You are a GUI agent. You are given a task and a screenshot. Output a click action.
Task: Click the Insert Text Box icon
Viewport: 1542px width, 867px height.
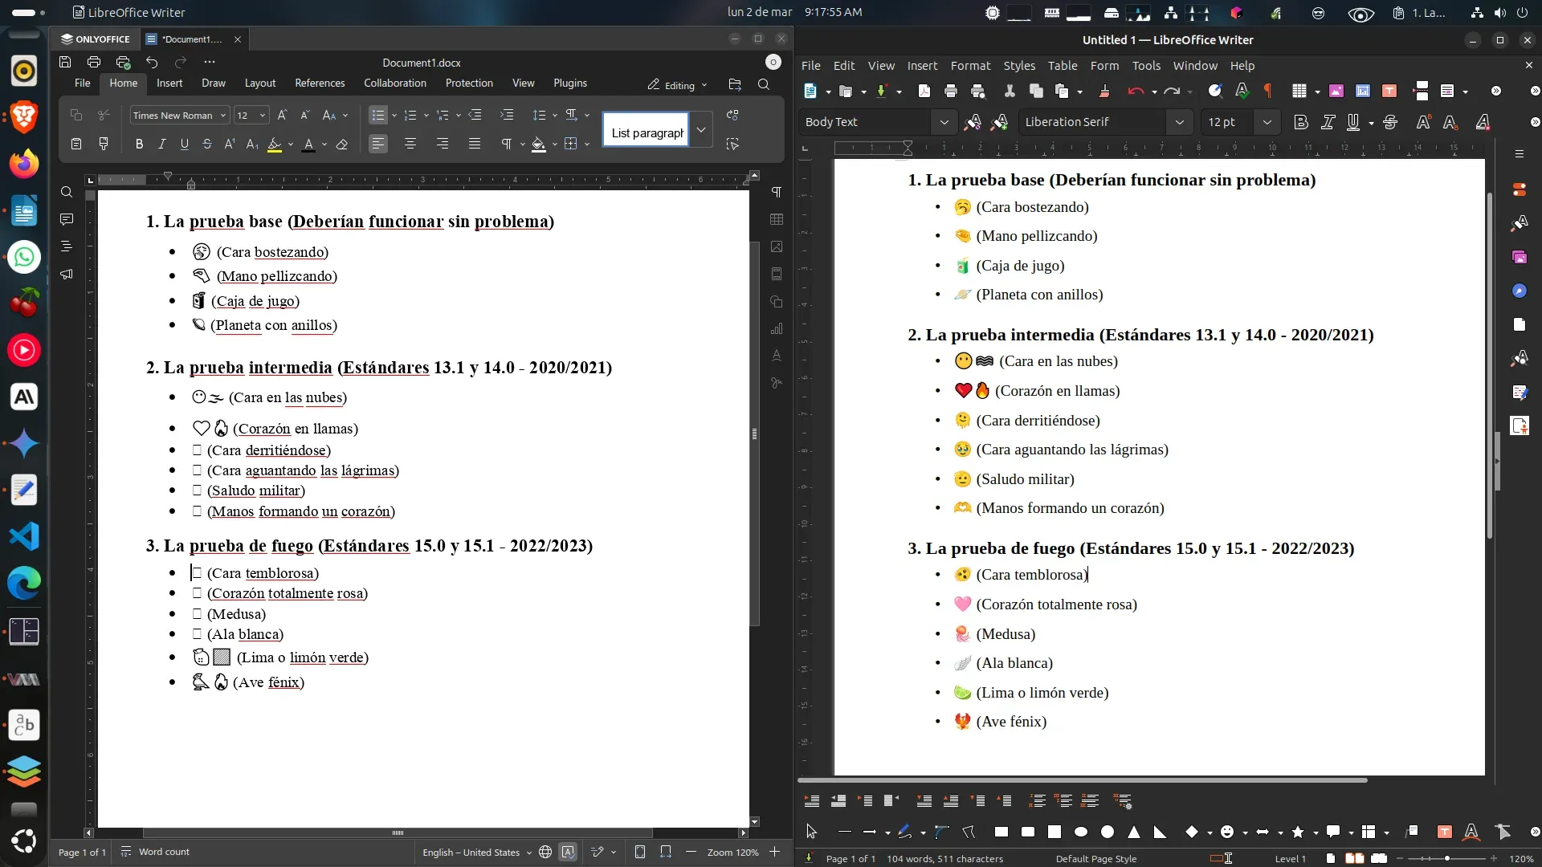coord(1389,91)
